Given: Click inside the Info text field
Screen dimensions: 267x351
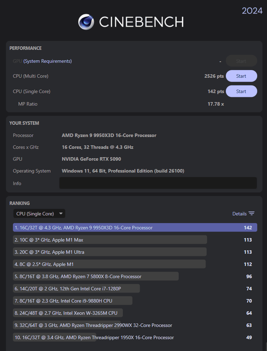Looking at the screenshot, I should (158, 183).
